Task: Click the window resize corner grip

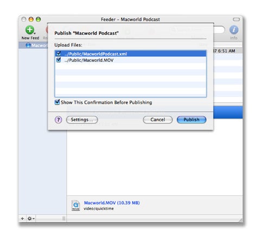Action: (x=240, y=220)
